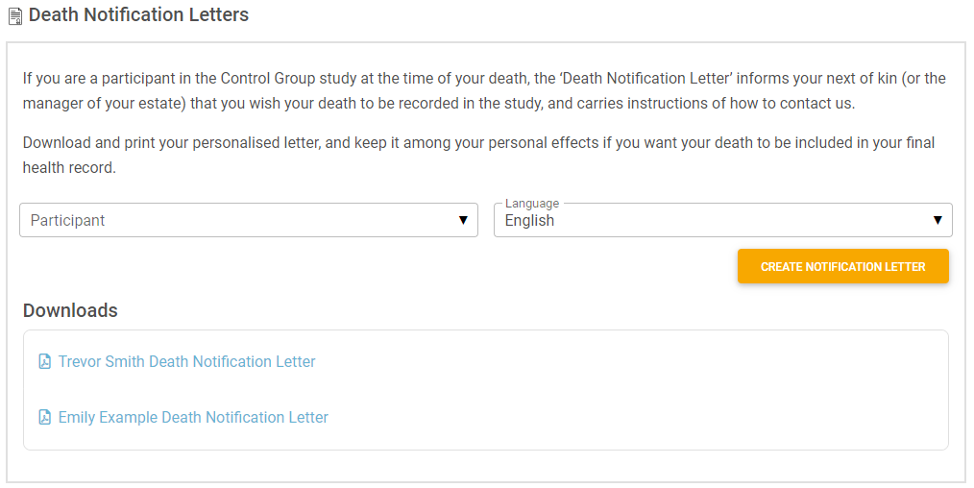Download Emily Example Death Notification Letter
This screenshot has width=974, height=488.
pyautogui.click(x=193, y=417)
